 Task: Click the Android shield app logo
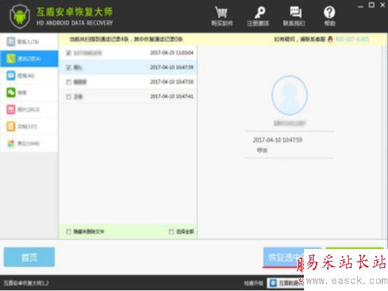(x=20, y=16)
